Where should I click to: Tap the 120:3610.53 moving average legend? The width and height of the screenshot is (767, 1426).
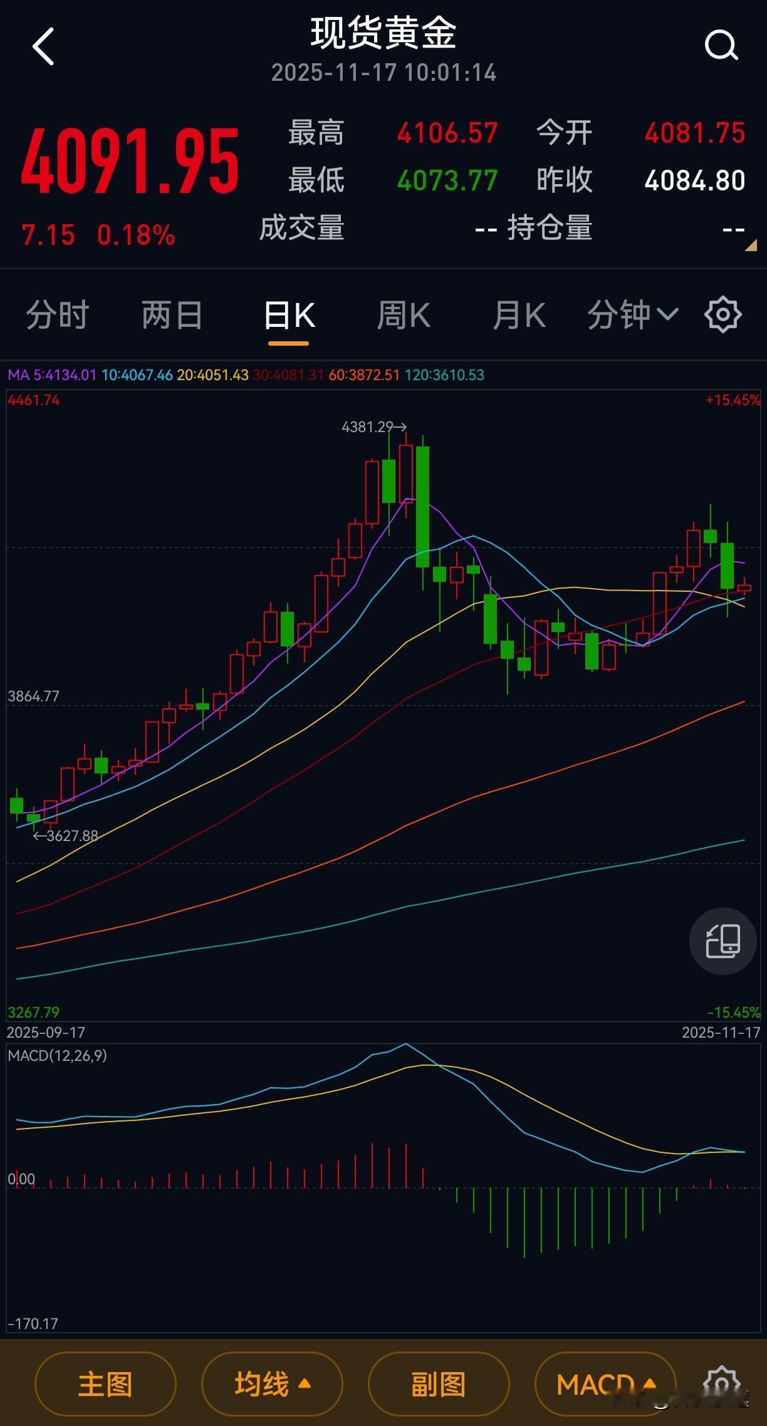[x=444, y=375]
